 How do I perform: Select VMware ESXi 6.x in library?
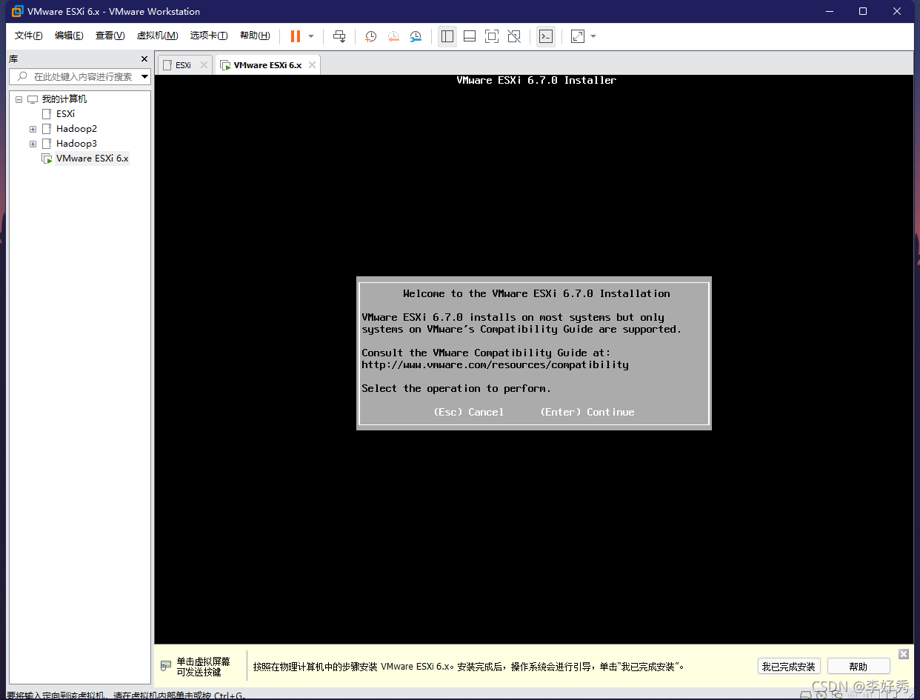pos(92,159)
